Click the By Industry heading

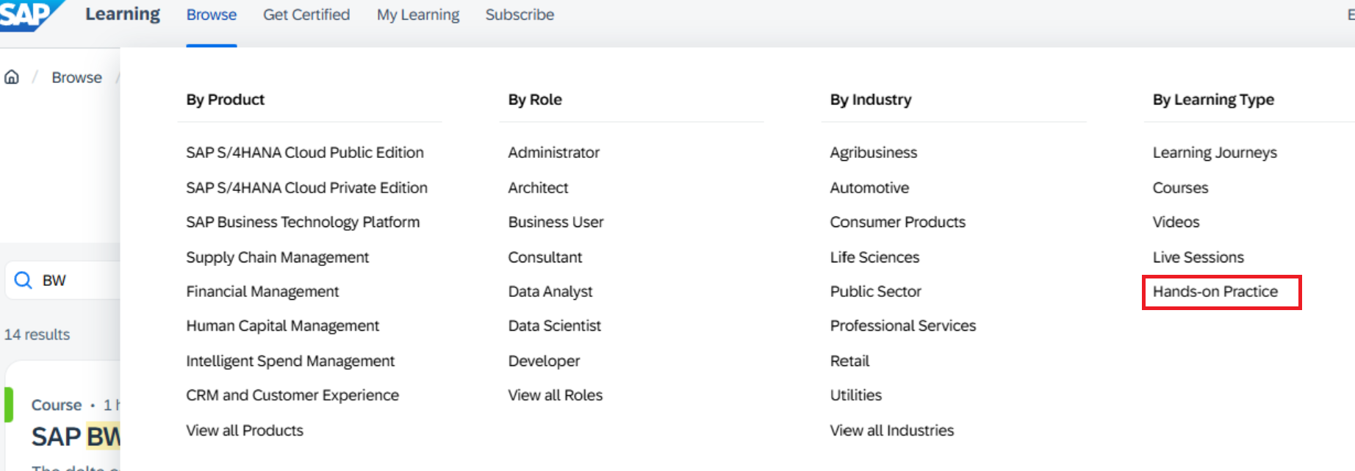871,99
